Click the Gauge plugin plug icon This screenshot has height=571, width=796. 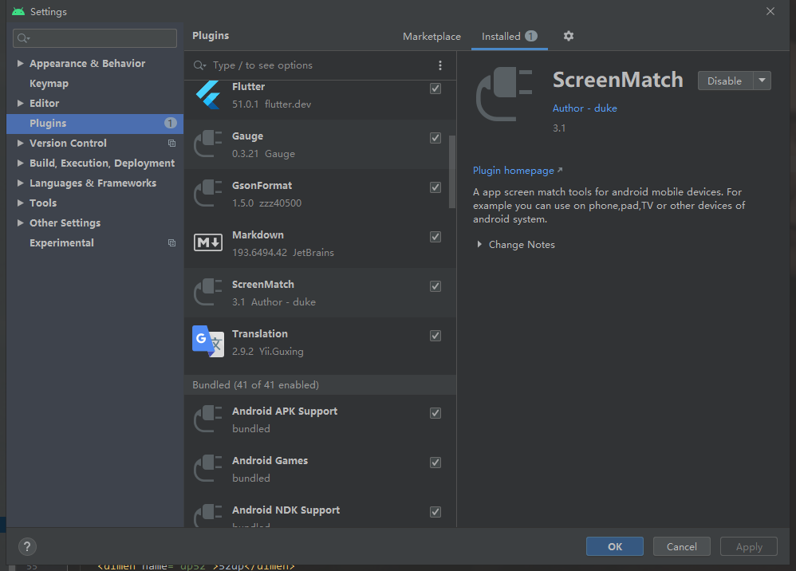(x=208, y=144)
